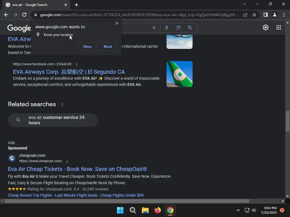Open Google quick settings gear
Screen dimensions: 290x217
(266, 27)
